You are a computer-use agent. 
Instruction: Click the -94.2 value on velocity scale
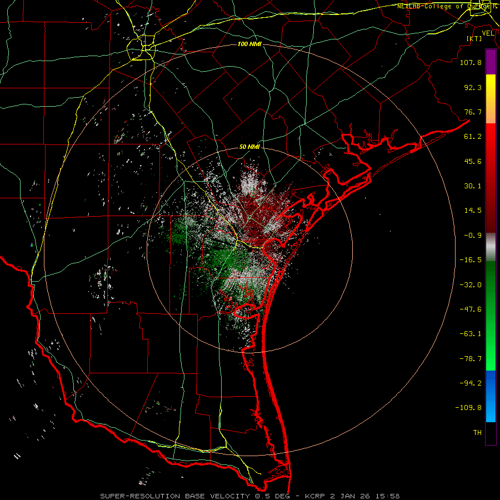(471, 383)
